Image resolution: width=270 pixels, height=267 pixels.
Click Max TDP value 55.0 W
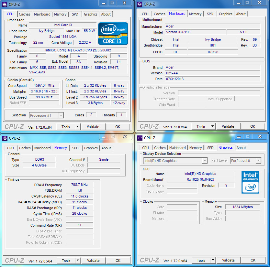click(x=89, y=31)
